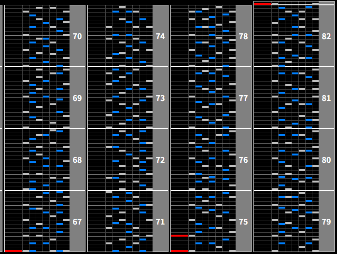
Task: Click the red scratch note in measure 67
Action: [x=13, y=251]
